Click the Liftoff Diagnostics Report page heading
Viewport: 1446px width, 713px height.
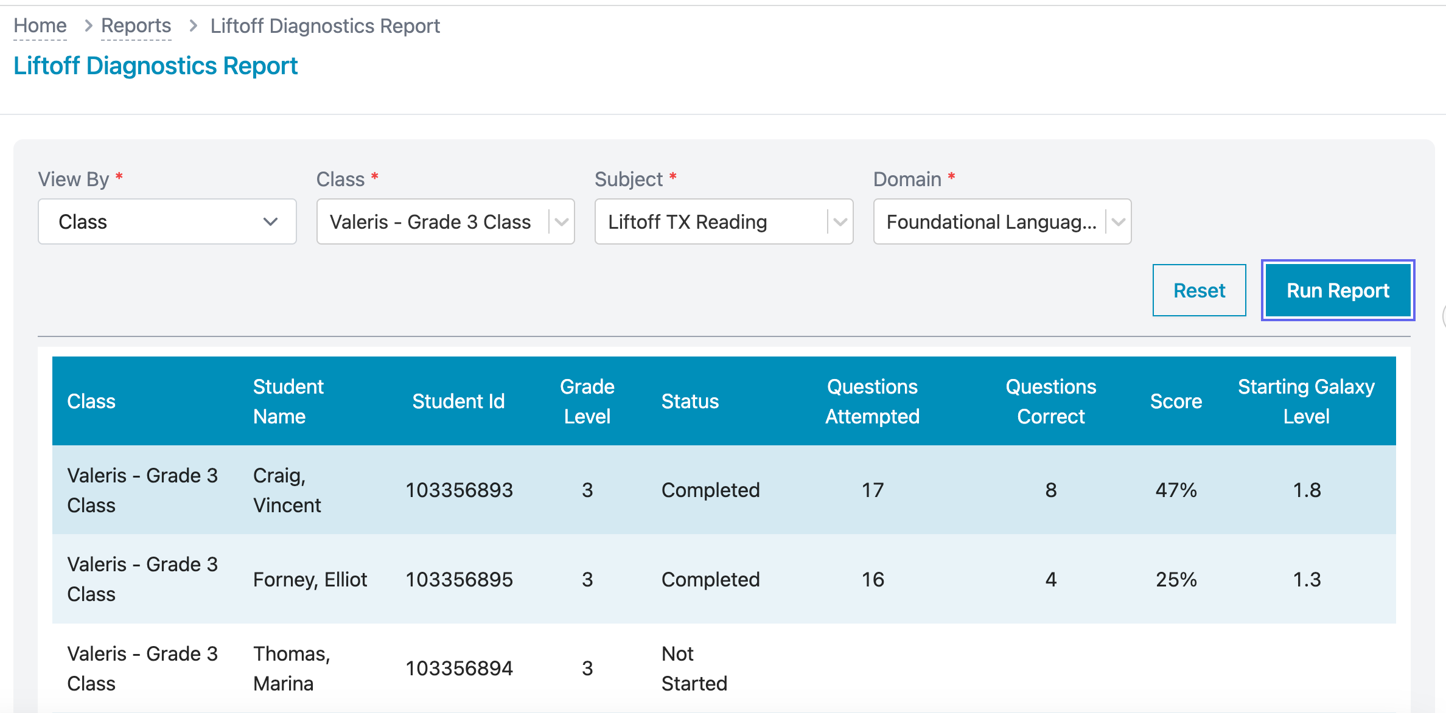[x=156, y=66]
